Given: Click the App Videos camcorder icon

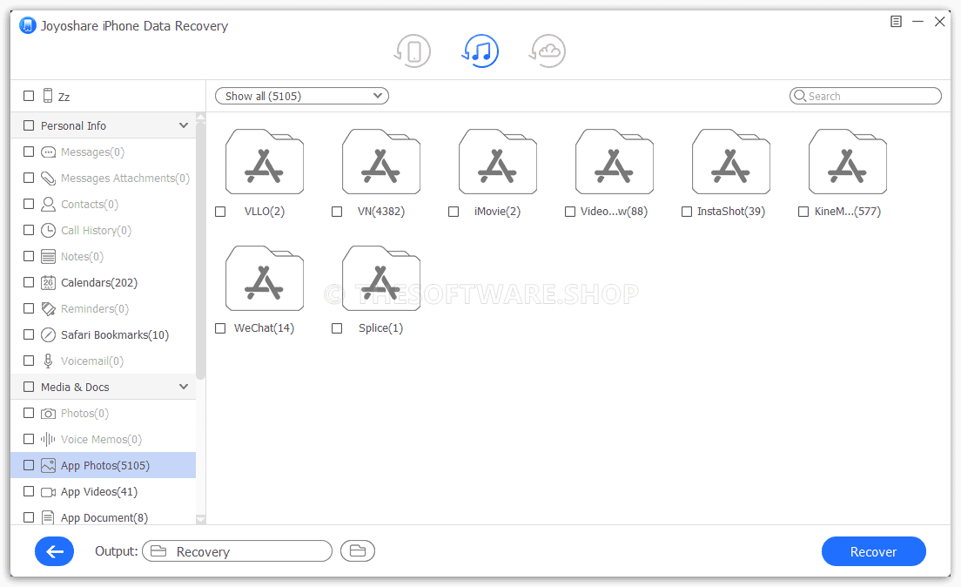Looking at the screenshot, I should [48, 492].
